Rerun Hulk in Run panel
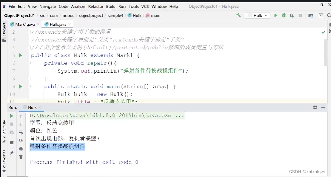The image size is (331, 177). pos(12,116)
